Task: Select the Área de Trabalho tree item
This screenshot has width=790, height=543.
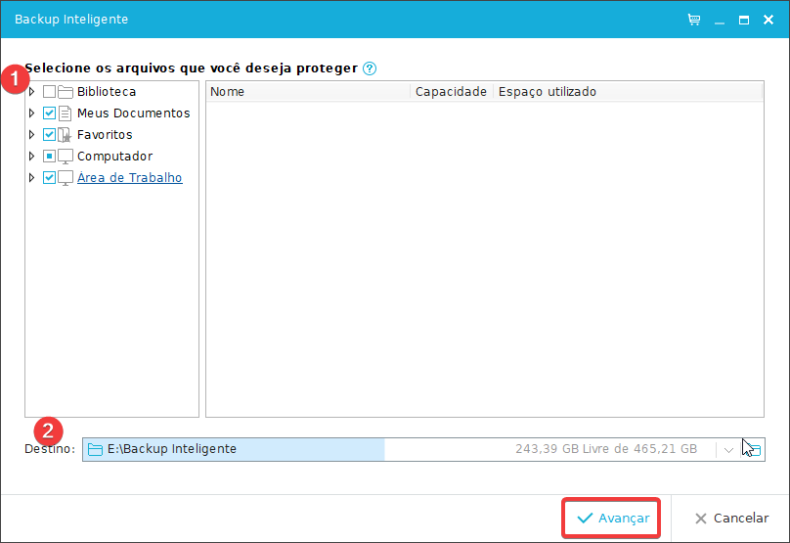Action: [x=129, y=178]
